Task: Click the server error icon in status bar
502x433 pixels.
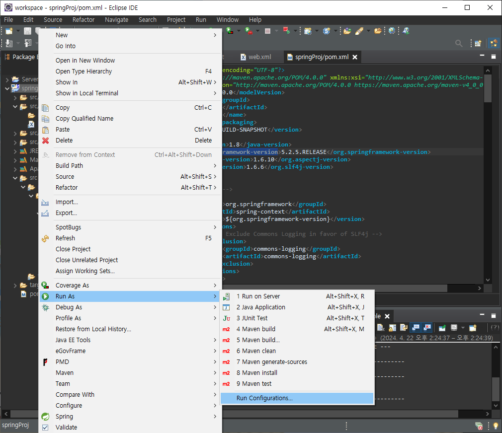Action: point(479,426)
